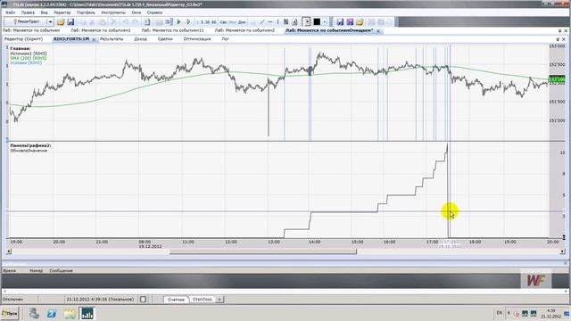This screenshot has width=571, height=321.
Task: Click the grid pattern toolbar icon
Action: (x=285, y=22)
